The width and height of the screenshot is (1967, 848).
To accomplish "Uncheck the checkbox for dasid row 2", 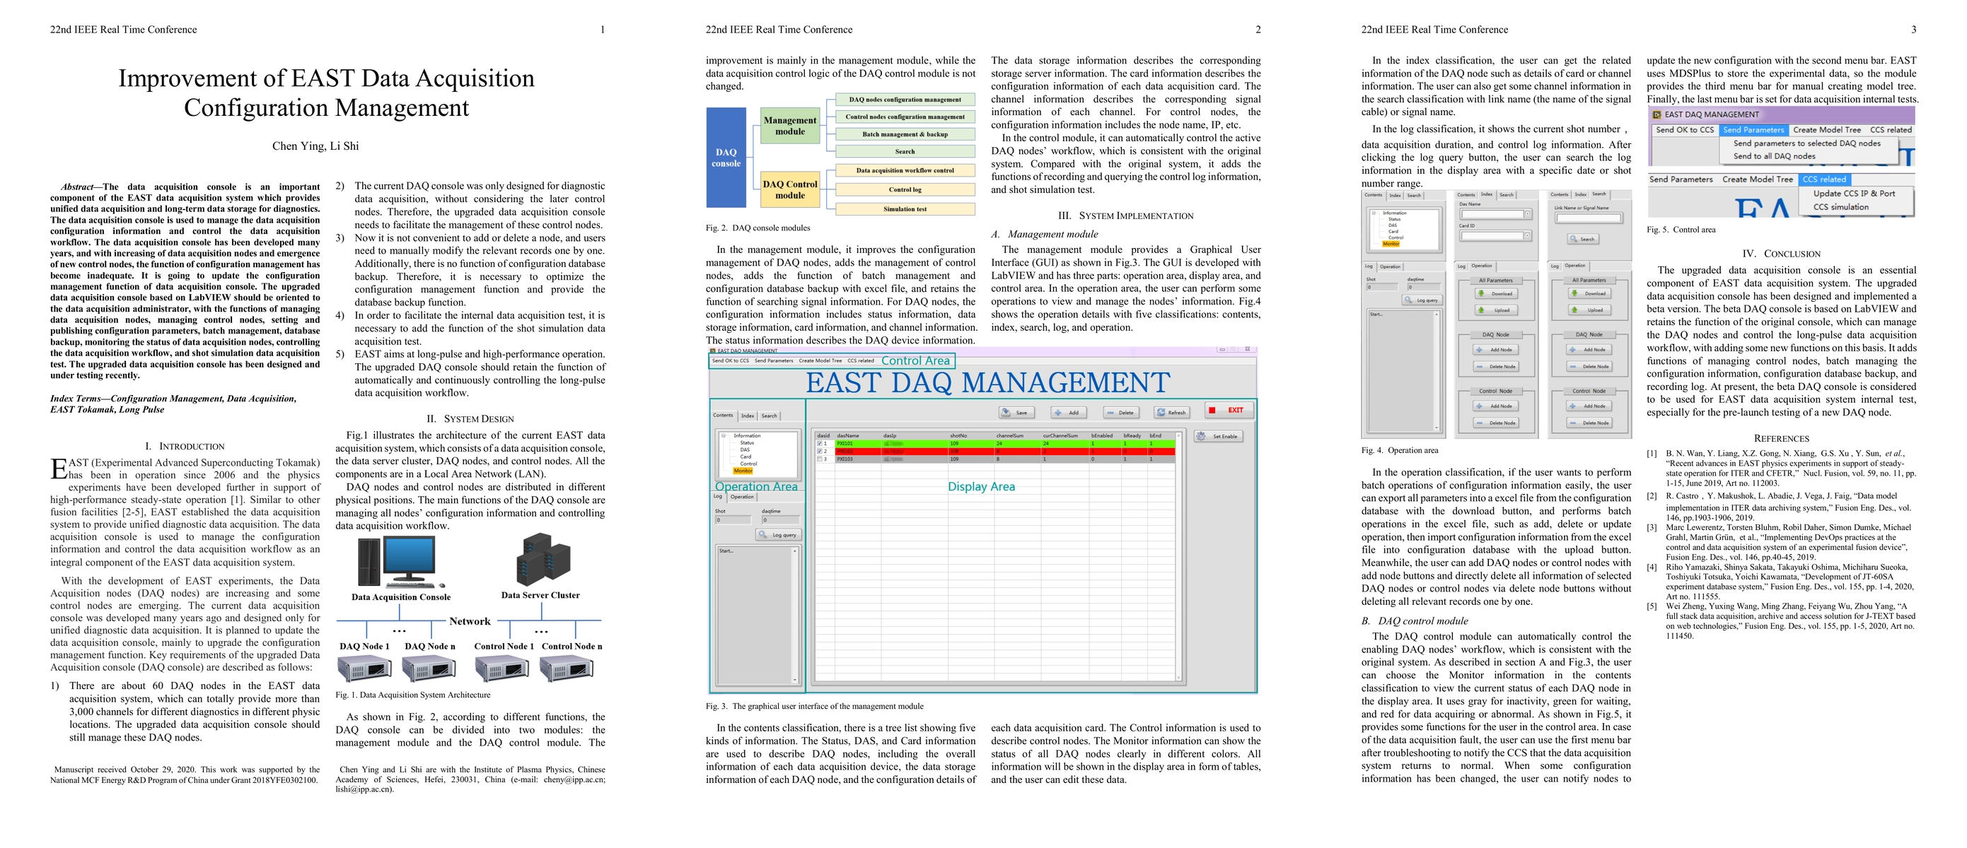I will click(819, 452).
